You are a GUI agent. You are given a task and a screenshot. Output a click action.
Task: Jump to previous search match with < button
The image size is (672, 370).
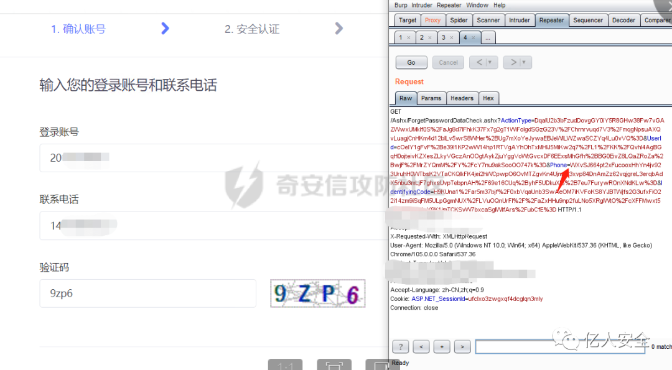[421, 346]
